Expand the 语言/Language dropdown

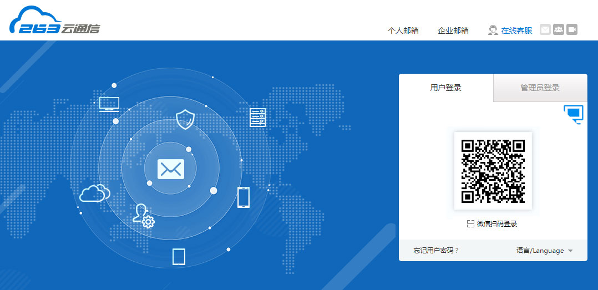(545, 251)
